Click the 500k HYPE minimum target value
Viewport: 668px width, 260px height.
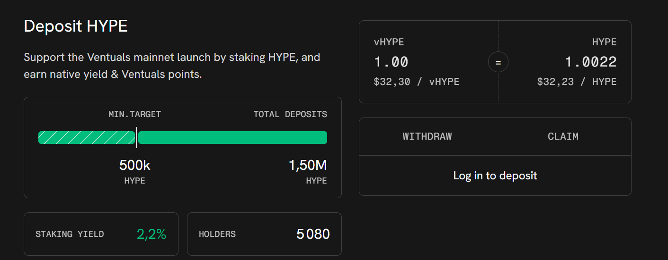coord(134,166)
